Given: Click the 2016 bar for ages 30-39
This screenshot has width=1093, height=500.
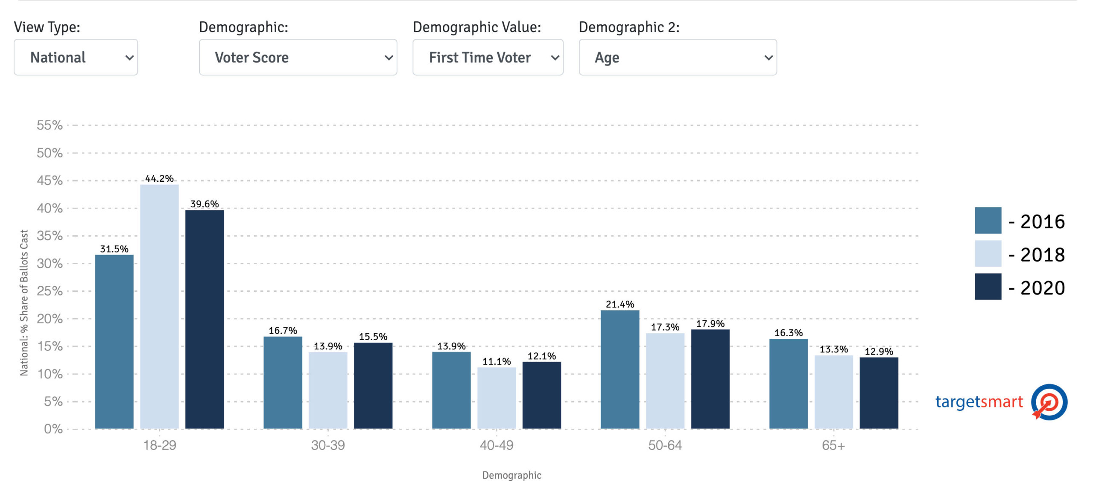Looking at the screenshot, I should pos(283,382).
